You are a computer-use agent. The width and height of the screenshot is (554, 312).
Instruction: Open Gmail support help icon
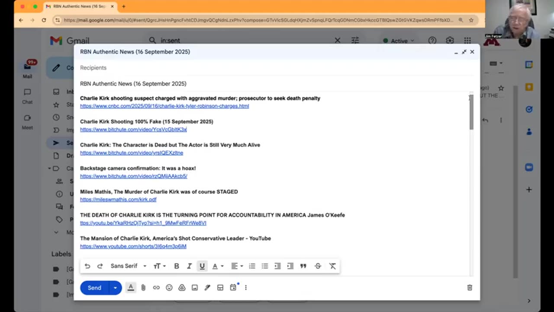coord(432,40)
